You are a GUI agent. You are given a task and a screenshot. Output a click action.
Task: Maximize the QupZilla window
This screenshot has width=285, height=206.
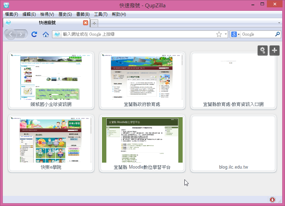tap(262, 4)
